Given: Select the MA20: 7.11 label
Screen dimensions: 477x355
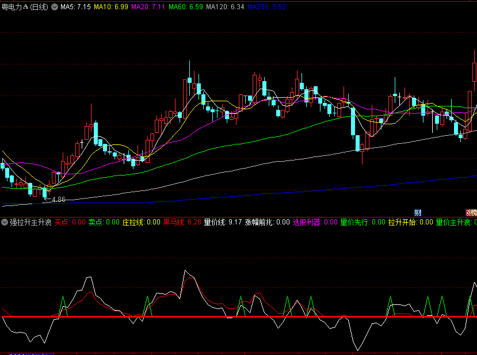Looking at the screenshot, I should point(148,7).
